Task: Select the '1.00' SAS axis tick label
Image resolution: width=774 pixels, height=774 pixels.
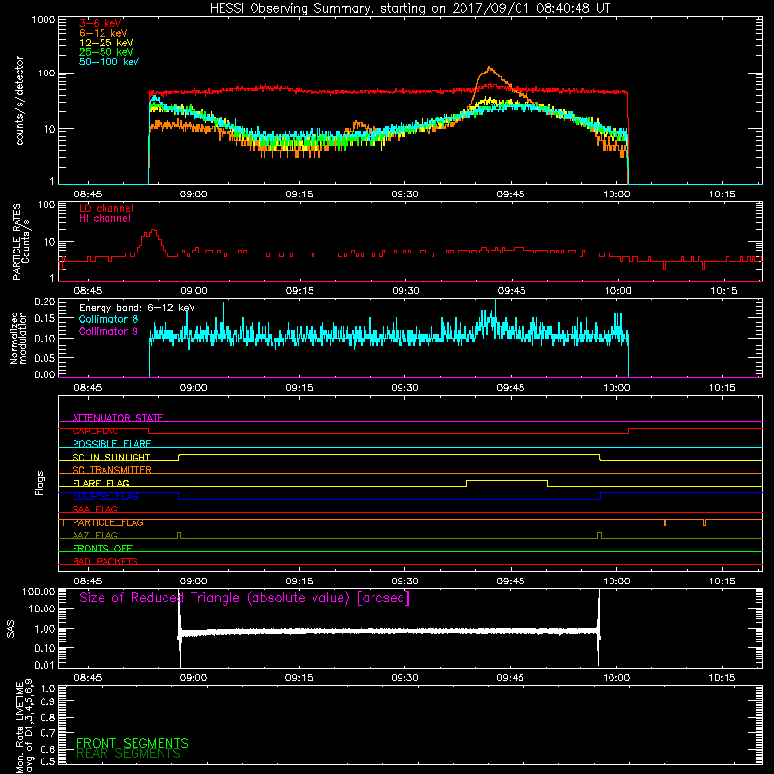Action: click(x=45, y=629)
